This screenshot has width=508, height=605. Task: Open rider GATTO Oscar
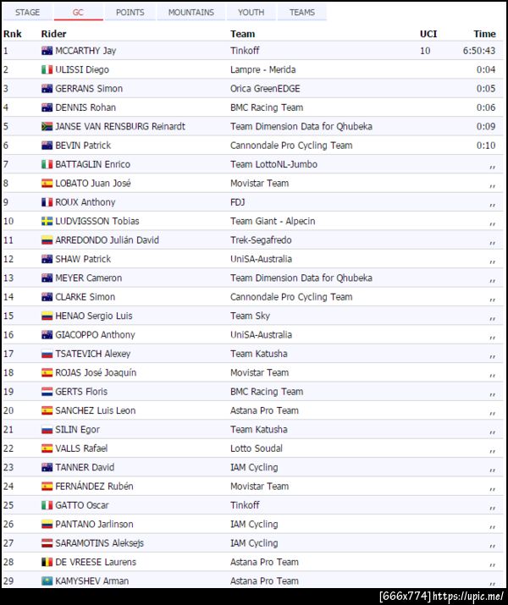click(82, 504)
